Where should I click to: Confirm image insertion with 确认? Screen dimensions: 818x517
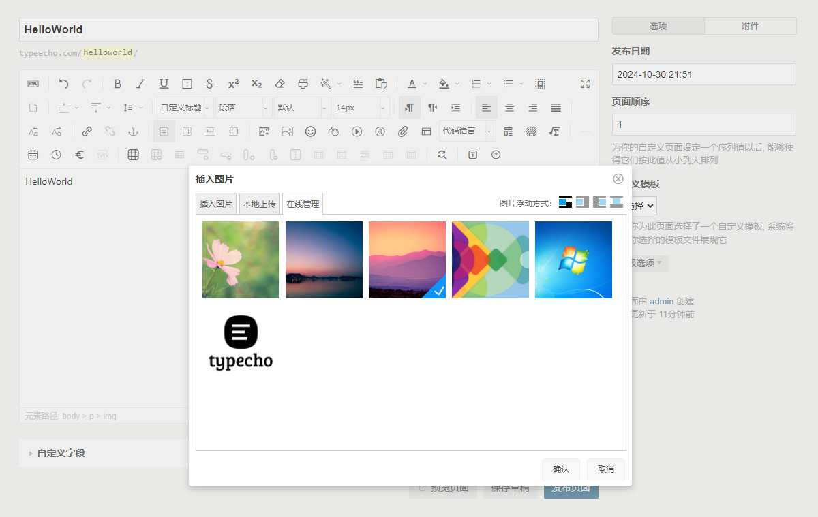561,469
